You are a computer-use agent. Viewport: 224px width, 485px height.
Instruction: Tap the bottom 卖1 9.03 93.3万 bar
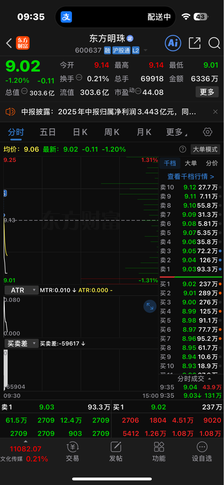pyautogui.click(x=56, y=407)
